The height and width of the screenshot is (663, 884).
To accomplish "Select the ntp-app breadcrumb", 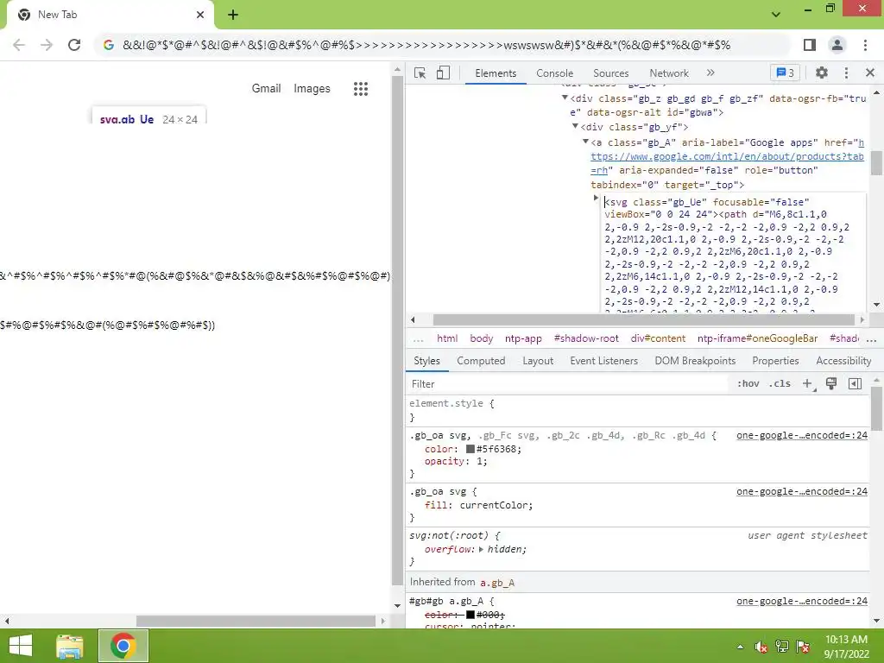I will tap(523, 338).
